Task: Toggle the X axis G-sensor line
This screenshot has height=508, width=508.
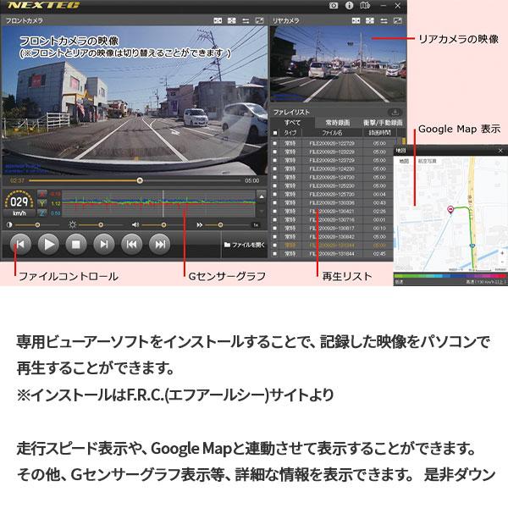Action: [x=42, y=194]
